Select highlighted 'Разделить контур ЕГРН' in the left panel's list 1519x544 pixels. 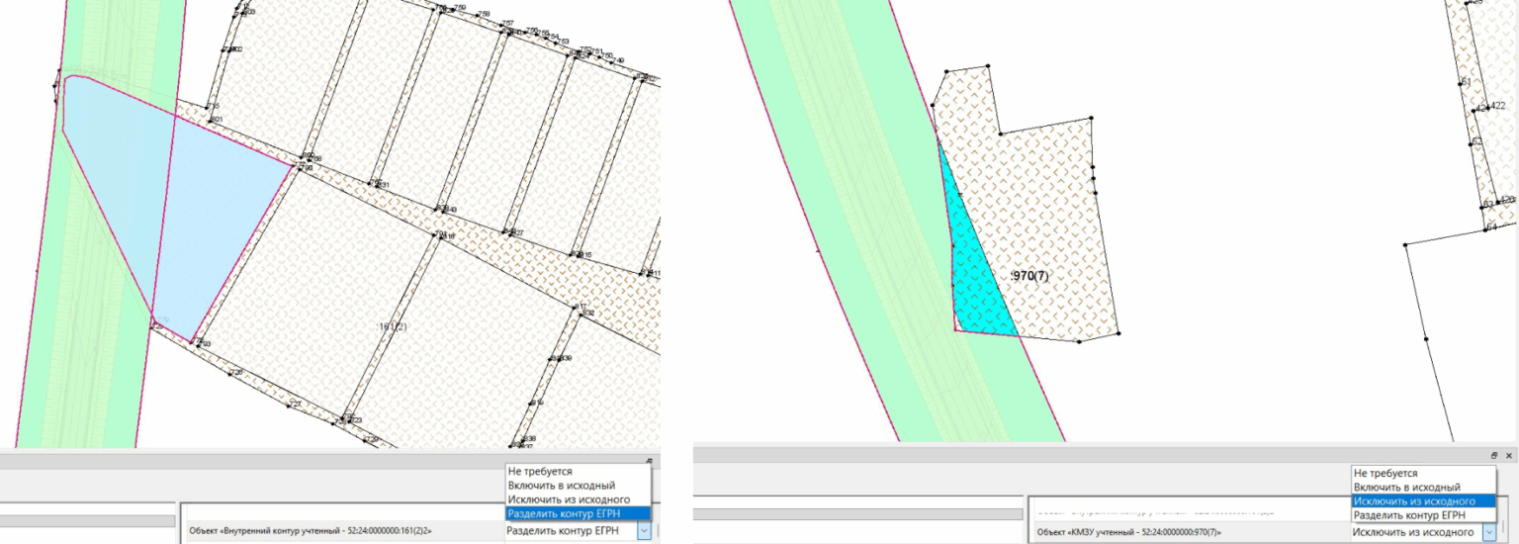[x=578, y=513]
